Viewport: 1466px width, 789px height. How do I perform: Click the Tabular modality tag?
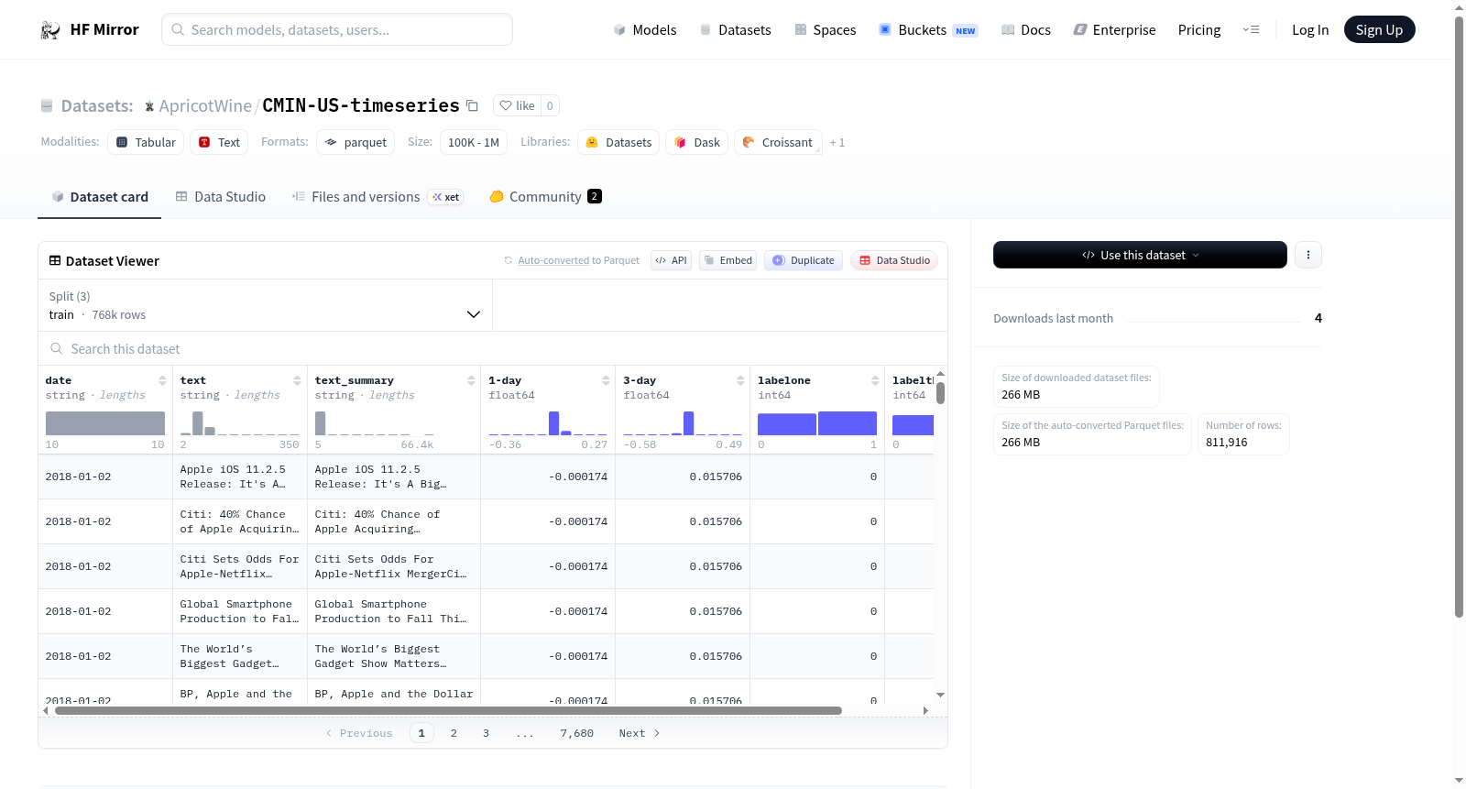(146, 142)
